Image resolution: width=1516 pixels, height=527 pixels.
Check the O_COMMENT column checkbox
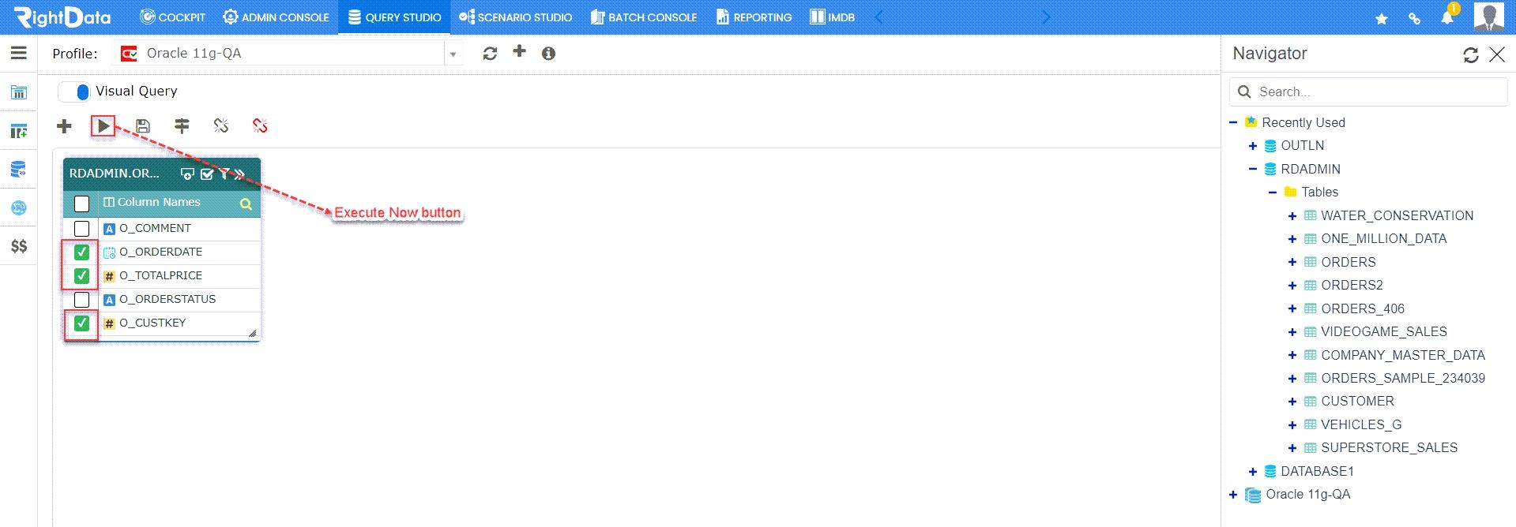tap(81, 229)
